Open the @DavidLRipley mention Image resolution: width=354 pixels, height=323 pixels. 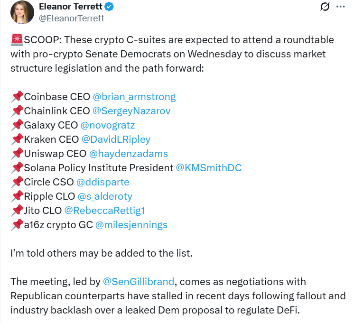(116, 139)
